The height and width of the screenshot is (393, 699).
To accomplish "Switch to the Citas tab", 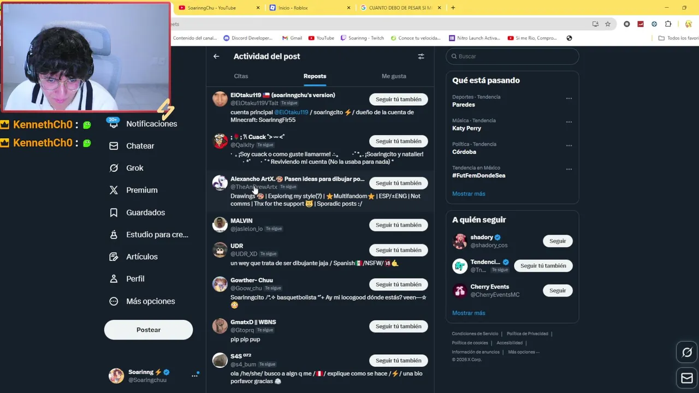I will 241,76.
